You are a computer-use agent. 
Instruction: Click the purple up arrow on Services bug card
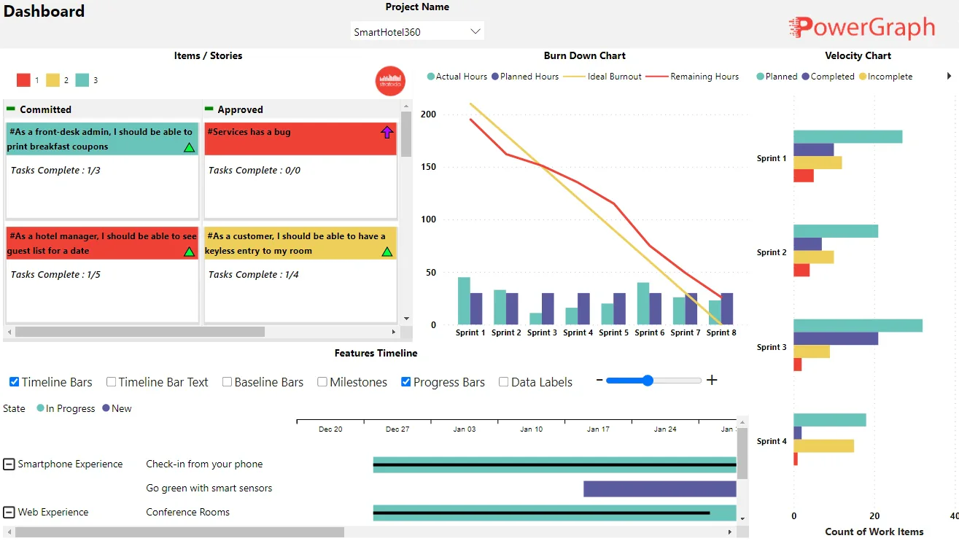click(387, 132)
